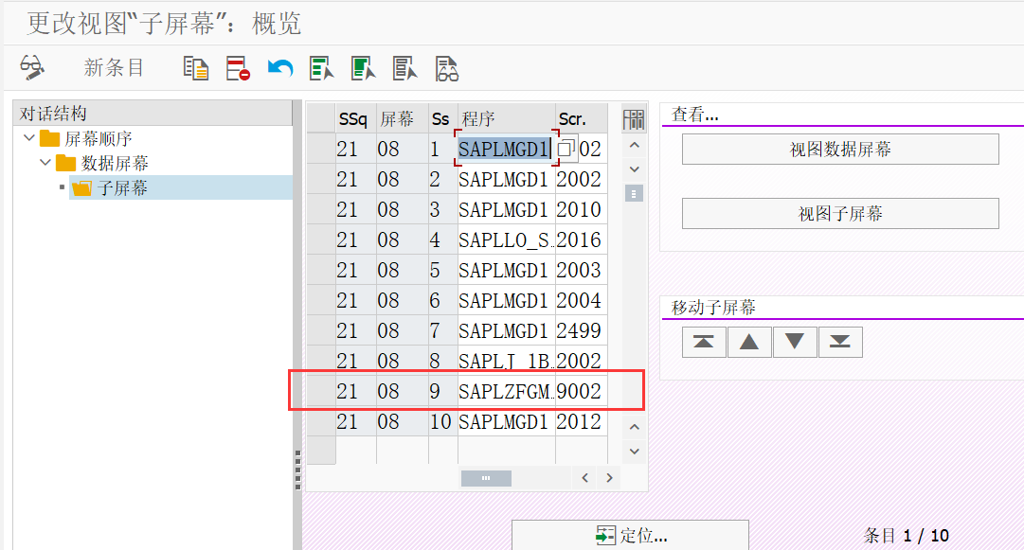Click the panel splitter grip handle
1024x550 pixels.
(x=297, y=470)
